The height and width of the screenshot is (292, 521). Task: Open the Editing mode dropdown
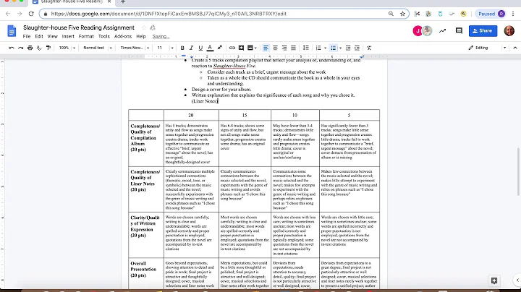[x=487, y=48]
